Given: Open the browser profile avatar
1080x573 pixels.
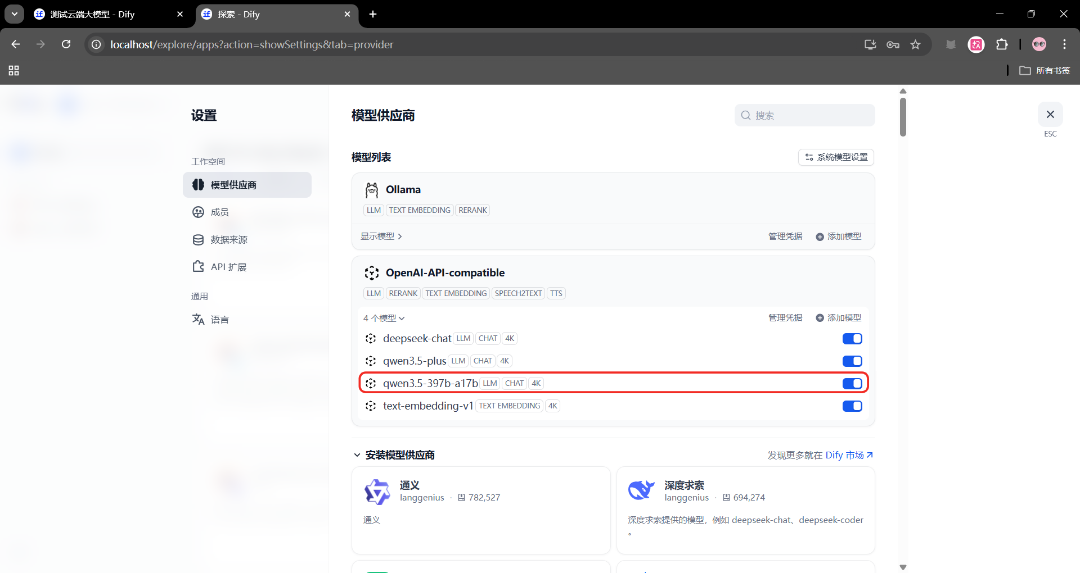Looking at the screenshot, I should (x=1039, y=44).
